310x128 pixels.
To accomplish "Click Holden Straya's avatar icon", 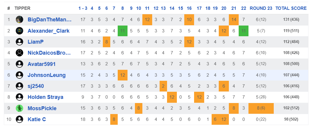I will 19,97.
